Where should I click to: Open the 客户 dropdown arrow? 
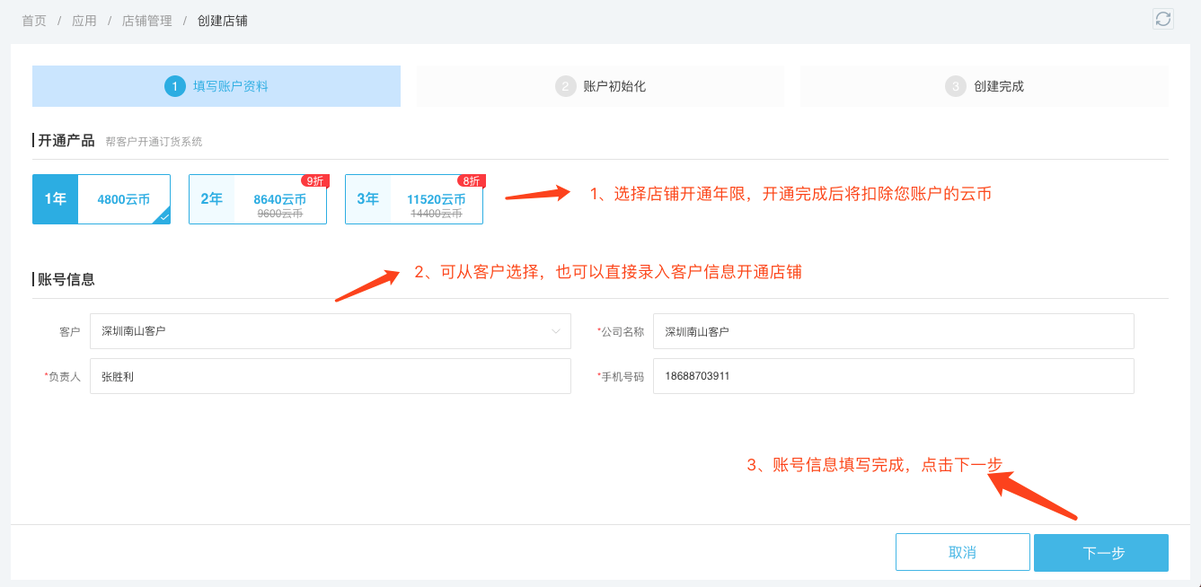point(555,331)
